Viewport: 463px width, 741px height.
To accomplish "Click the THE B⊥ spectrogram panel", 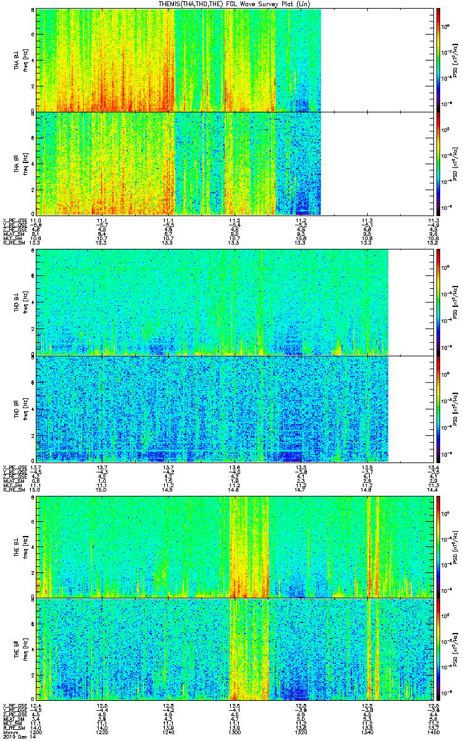I will tap(235, 546).
